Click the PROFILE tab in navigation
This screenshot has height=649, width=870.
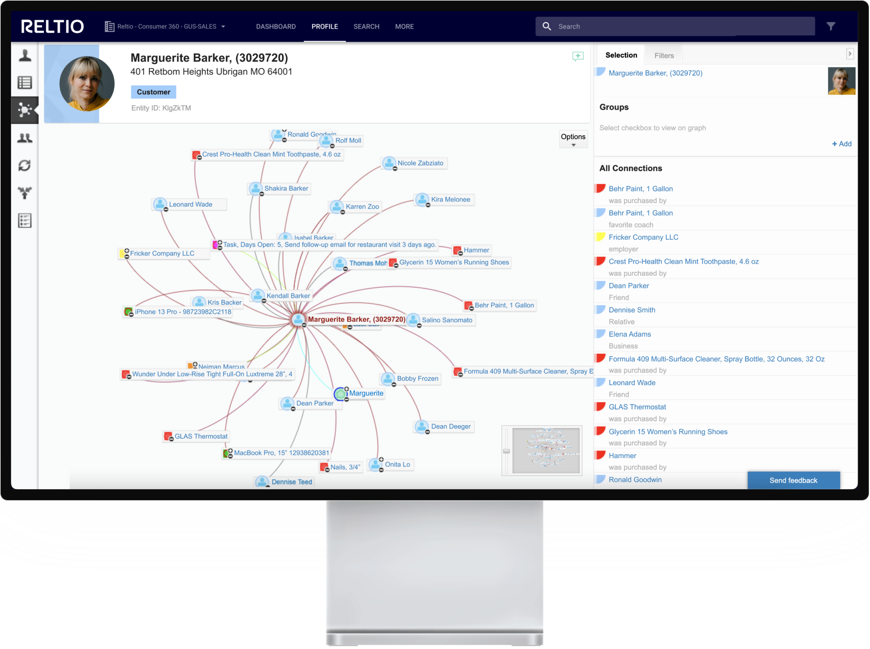pyautogui.click(x=324, y=26)
